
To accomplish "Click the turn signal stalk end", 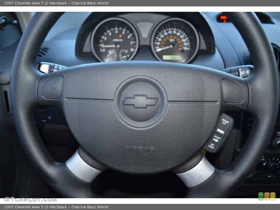I will 44,68.
